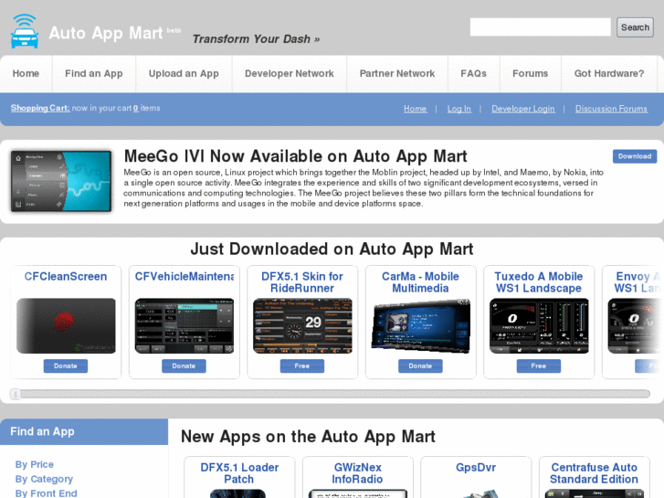The image size is (664, 498).
Task: Open the CarMa Mobile Multimedia screenshot thumbnail
Action: pyautogui.click(x=420, y=326)
